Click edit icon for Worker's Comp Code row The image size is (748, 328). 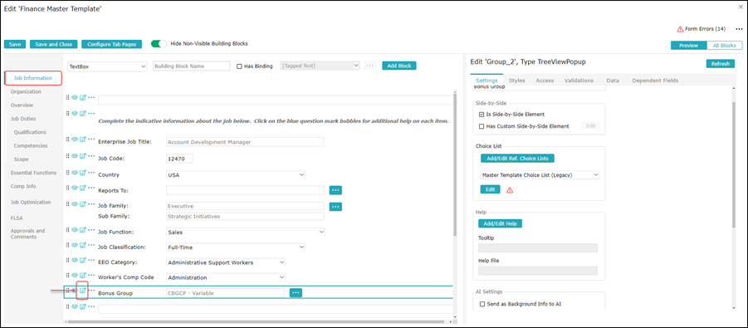[82, 275]
